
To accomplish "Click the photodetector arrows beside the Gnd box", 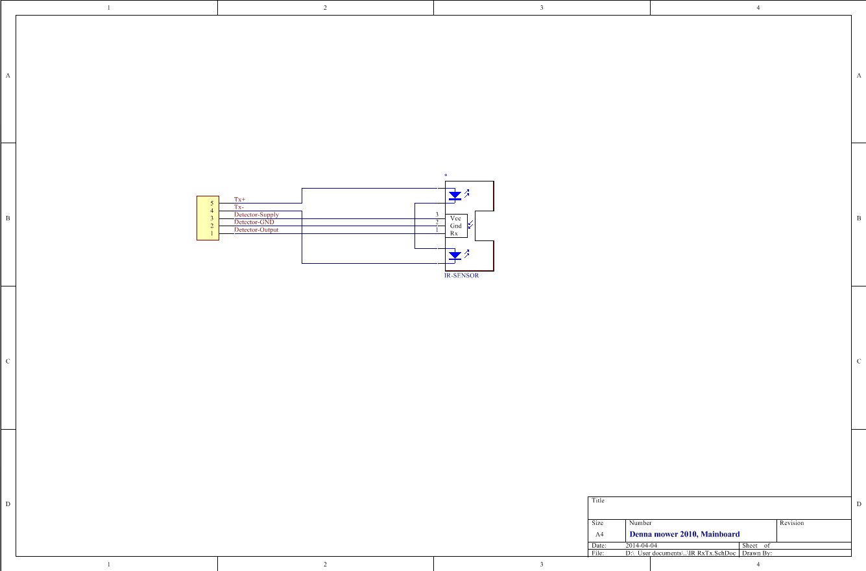I will point(471,226).
